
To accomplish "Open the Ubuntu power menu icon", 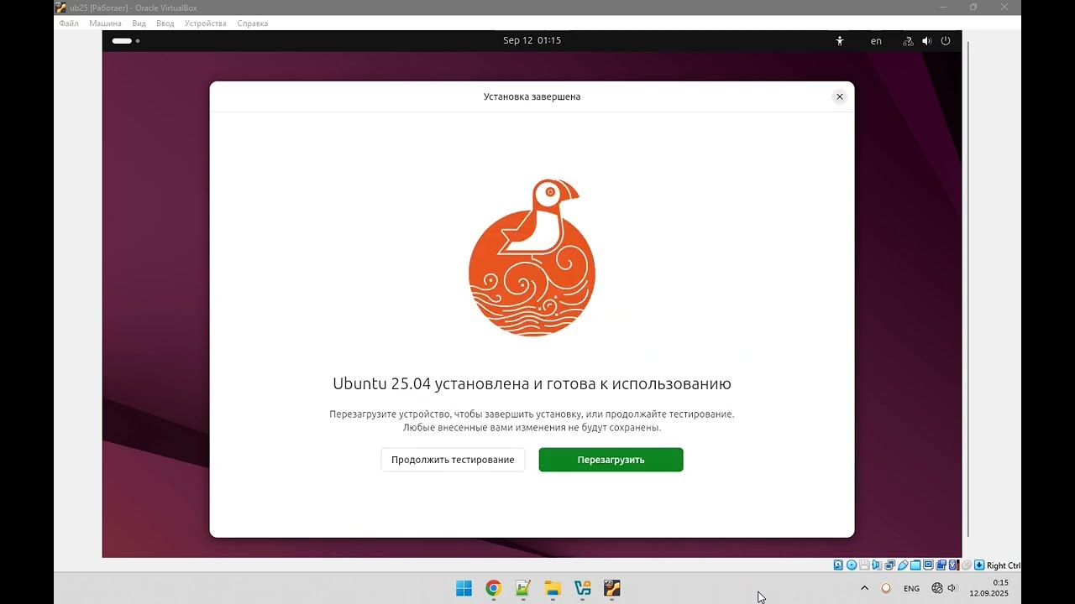I will coord(946,40).
